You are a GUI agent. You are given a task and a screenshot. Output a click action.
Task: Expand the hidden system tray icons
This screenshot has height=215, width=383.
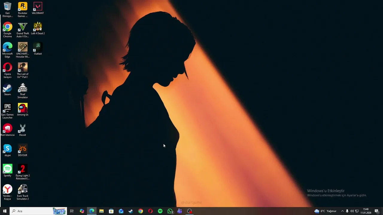click(x=342, y=211)
